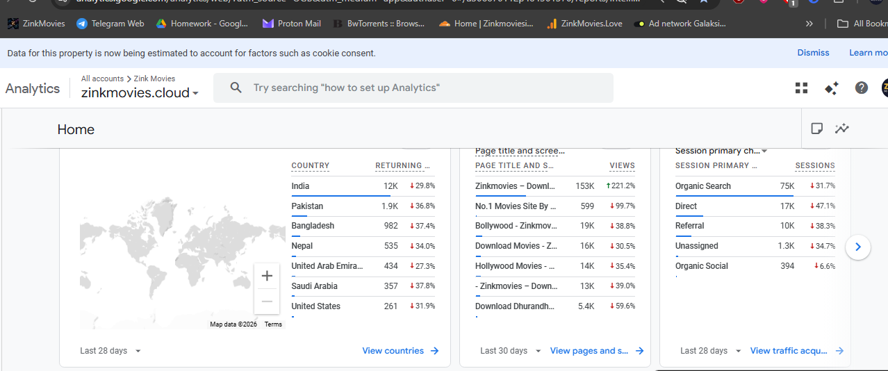Select the Direct channel row
The image size is (888, 371).
click(x=755, y=206)
